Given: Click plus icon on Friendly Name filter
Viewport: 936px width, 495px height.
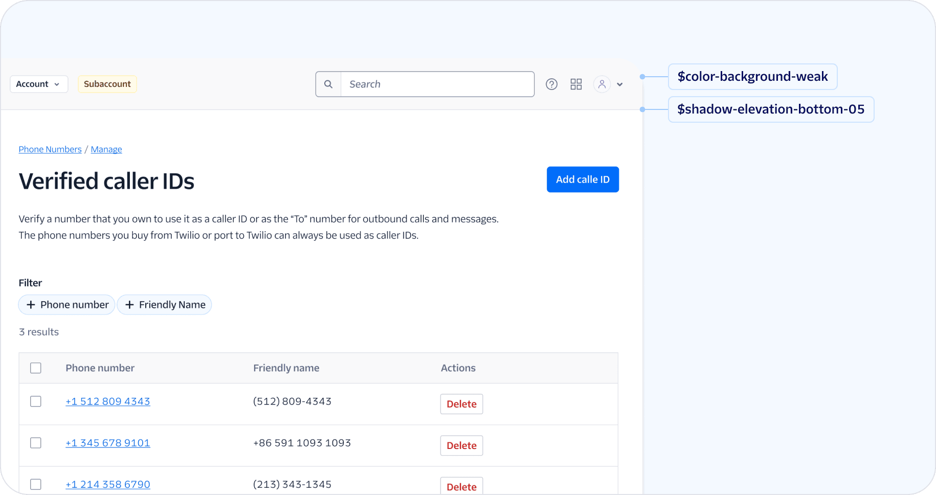Looking at the screenshot, I should (x=129, y=305).
